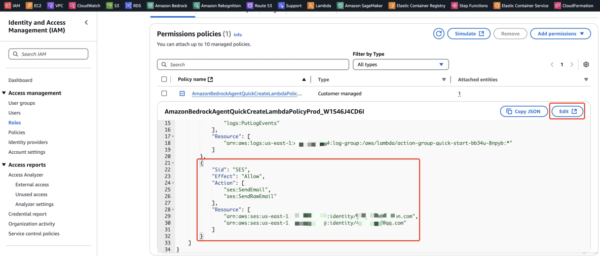Image resolution: width=600 pixels, height=256 pixels.
Task: Open Analyzer settings page
Action: 34,204
